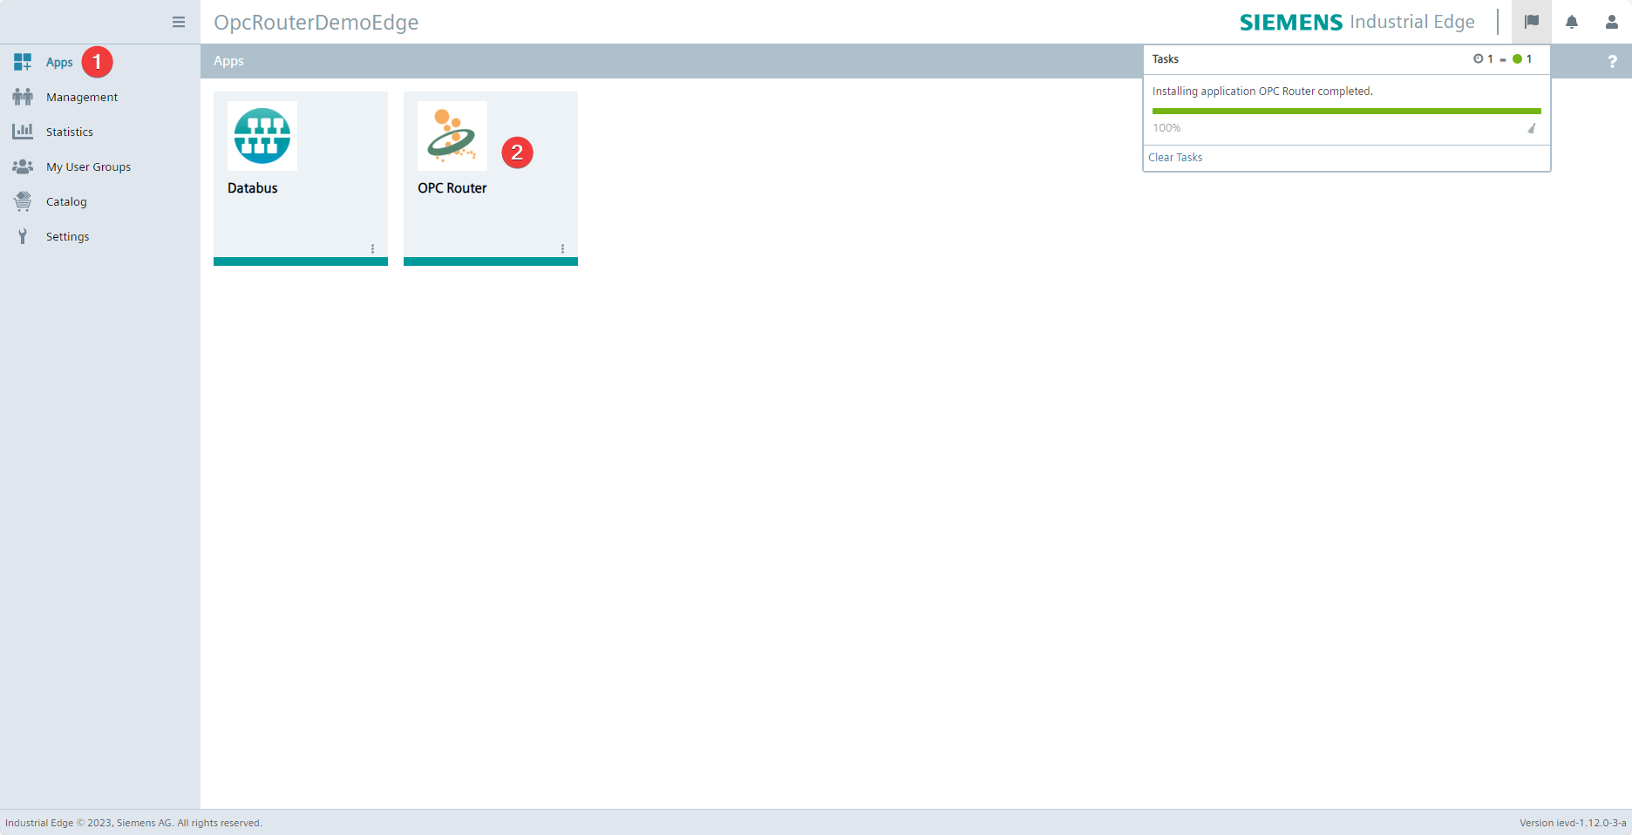Go to Apps in the sidebar
Viewport: 1632px width, 835px height.
click(x=59, y=62)
